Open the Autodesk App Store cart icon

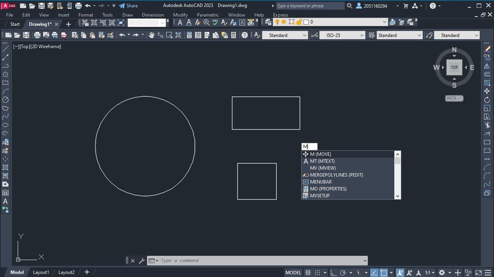(x=406, y=6)
